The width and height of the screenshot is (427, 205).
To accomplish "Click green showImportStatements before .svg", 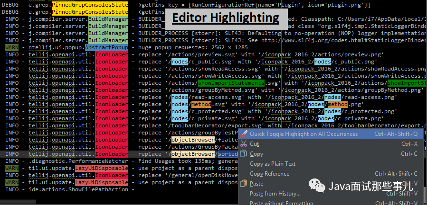I will coord(231,83).
